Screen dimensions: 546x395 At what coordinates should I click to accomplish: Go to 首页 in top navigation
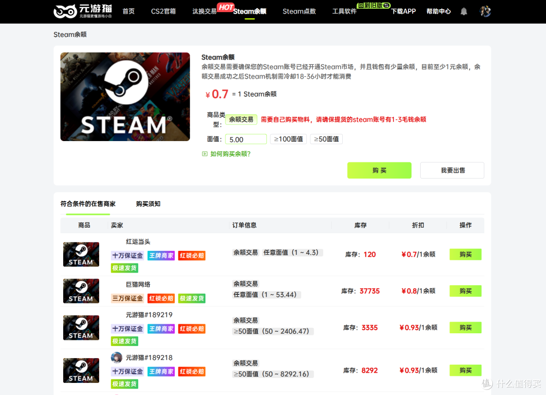[128, 11]
